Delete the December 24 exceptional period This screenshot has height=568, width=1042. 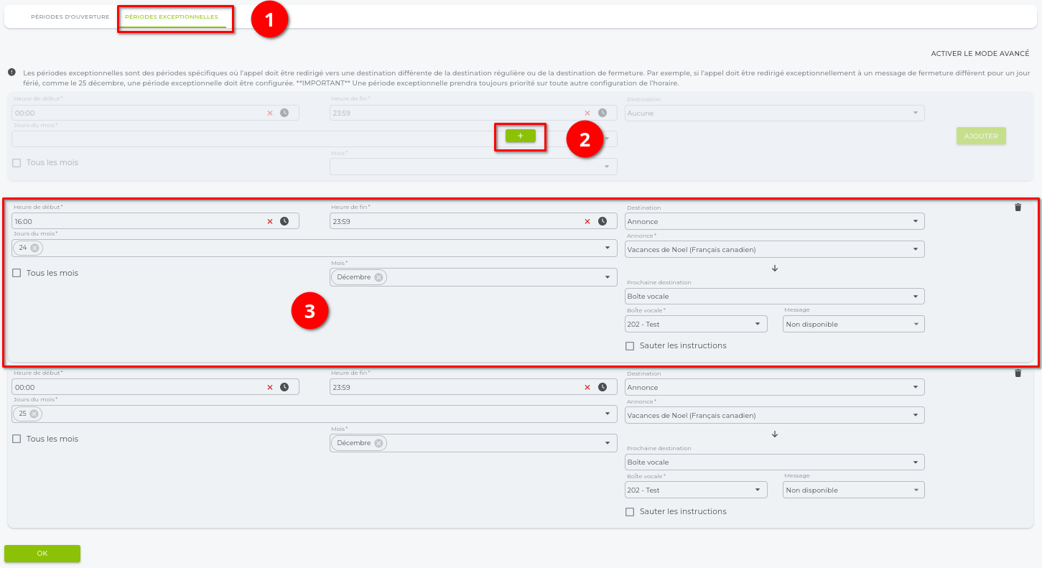pyautogui.click(x=1018, y=208)
